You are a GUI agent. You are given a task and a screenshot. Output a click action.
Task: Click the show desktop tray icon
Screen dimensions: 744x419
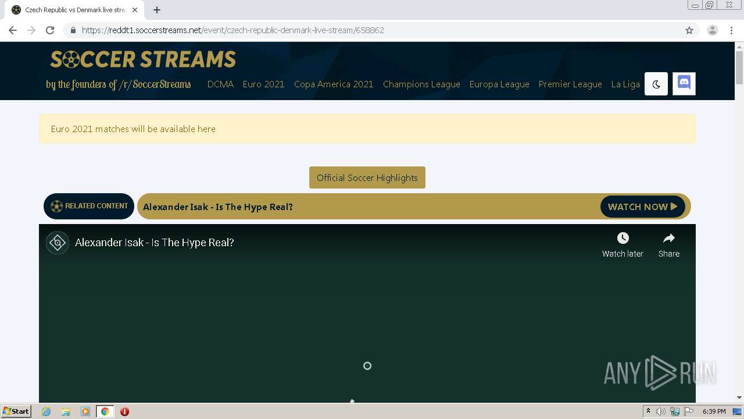(737, 411)
